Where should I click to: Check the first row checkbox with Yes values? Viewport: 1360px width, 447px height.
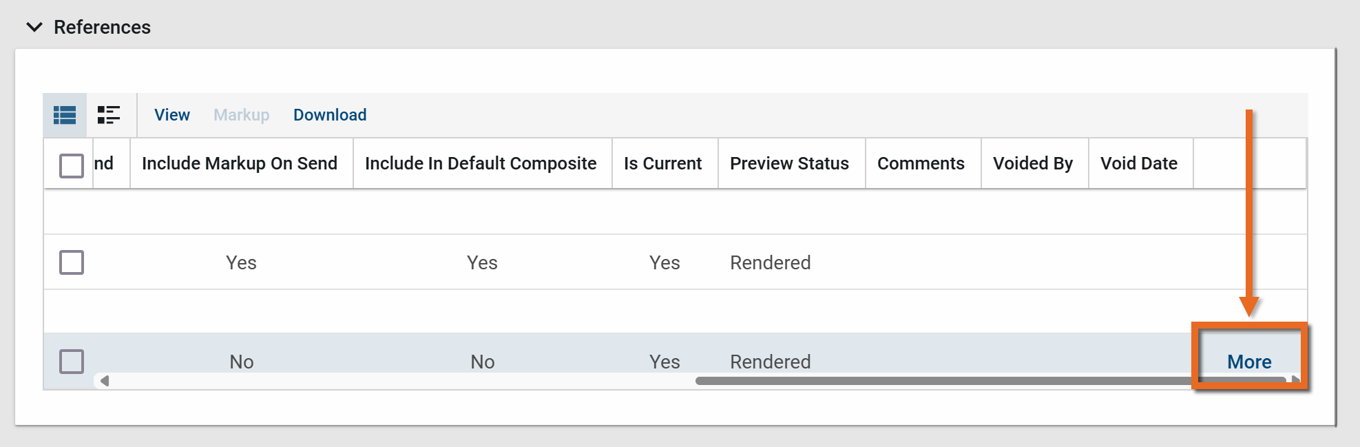(x=72, y=262)
